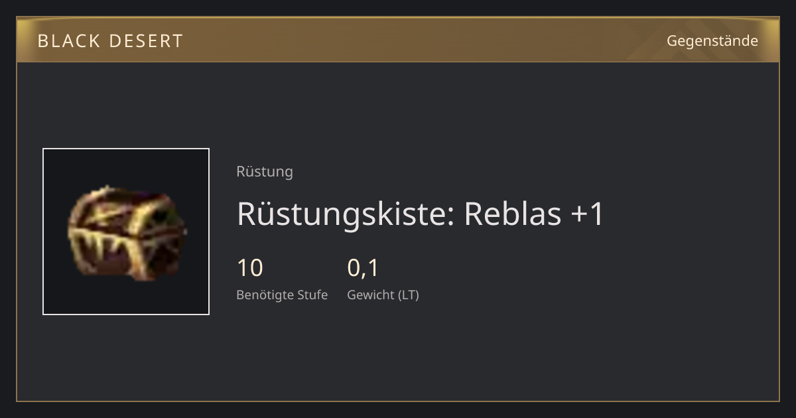Viewport: 796px width, 418px height.
Task: Click the word Reblas in the title
Action: pyautogui.click(x=513, y=214)
